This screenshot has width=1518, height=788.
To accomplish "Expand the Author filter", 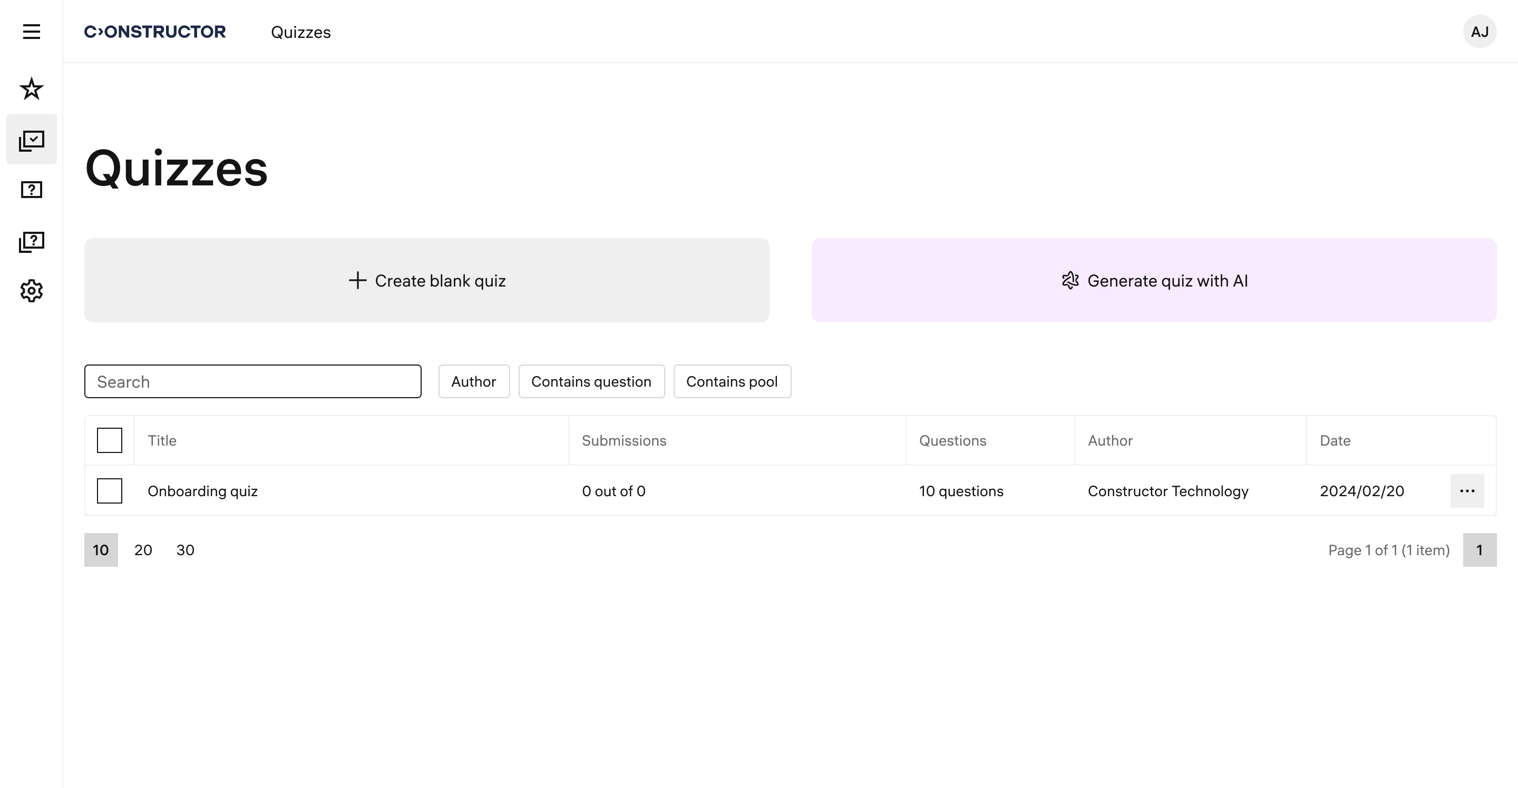I will [474, 382].
